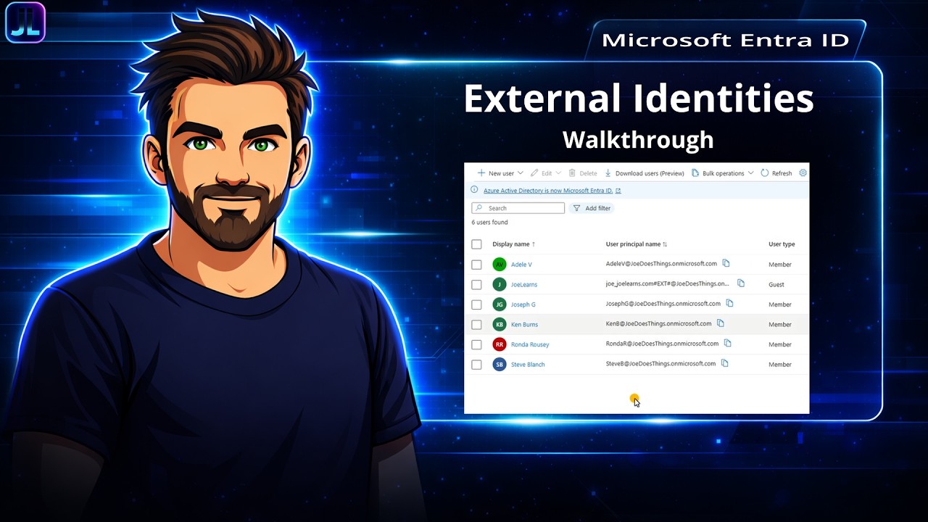928x522 pixels.
Task: Check the box for Joseph G
Action: click(476, 304)
